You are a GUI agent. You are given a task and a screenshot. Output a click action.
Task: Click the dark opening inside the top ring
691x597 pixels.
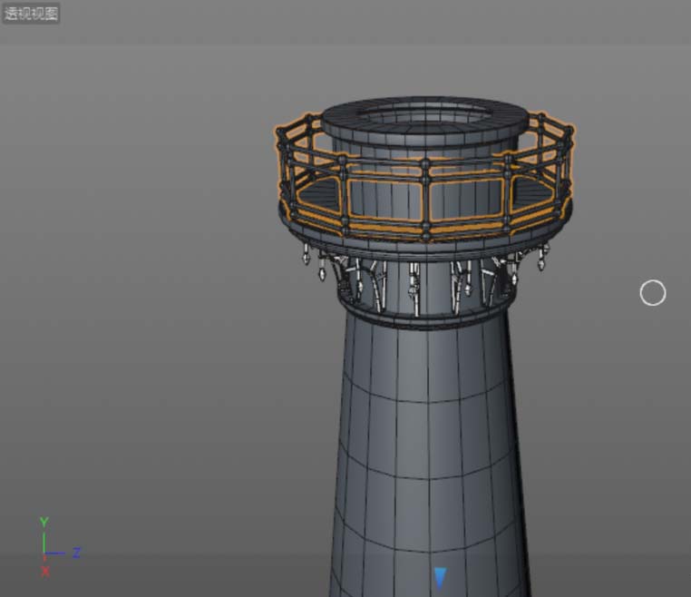(423, 116)
